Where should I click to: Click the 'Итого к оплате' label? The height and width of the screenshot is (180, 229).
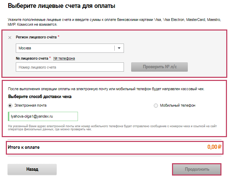[x=24, y=147]
